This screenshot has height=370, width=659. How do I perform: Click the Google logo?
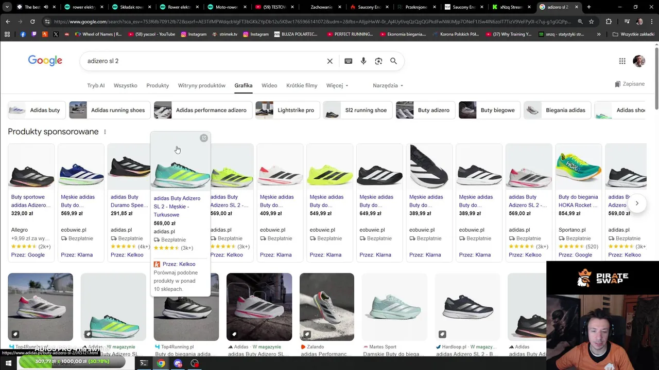tap(45, 61)
